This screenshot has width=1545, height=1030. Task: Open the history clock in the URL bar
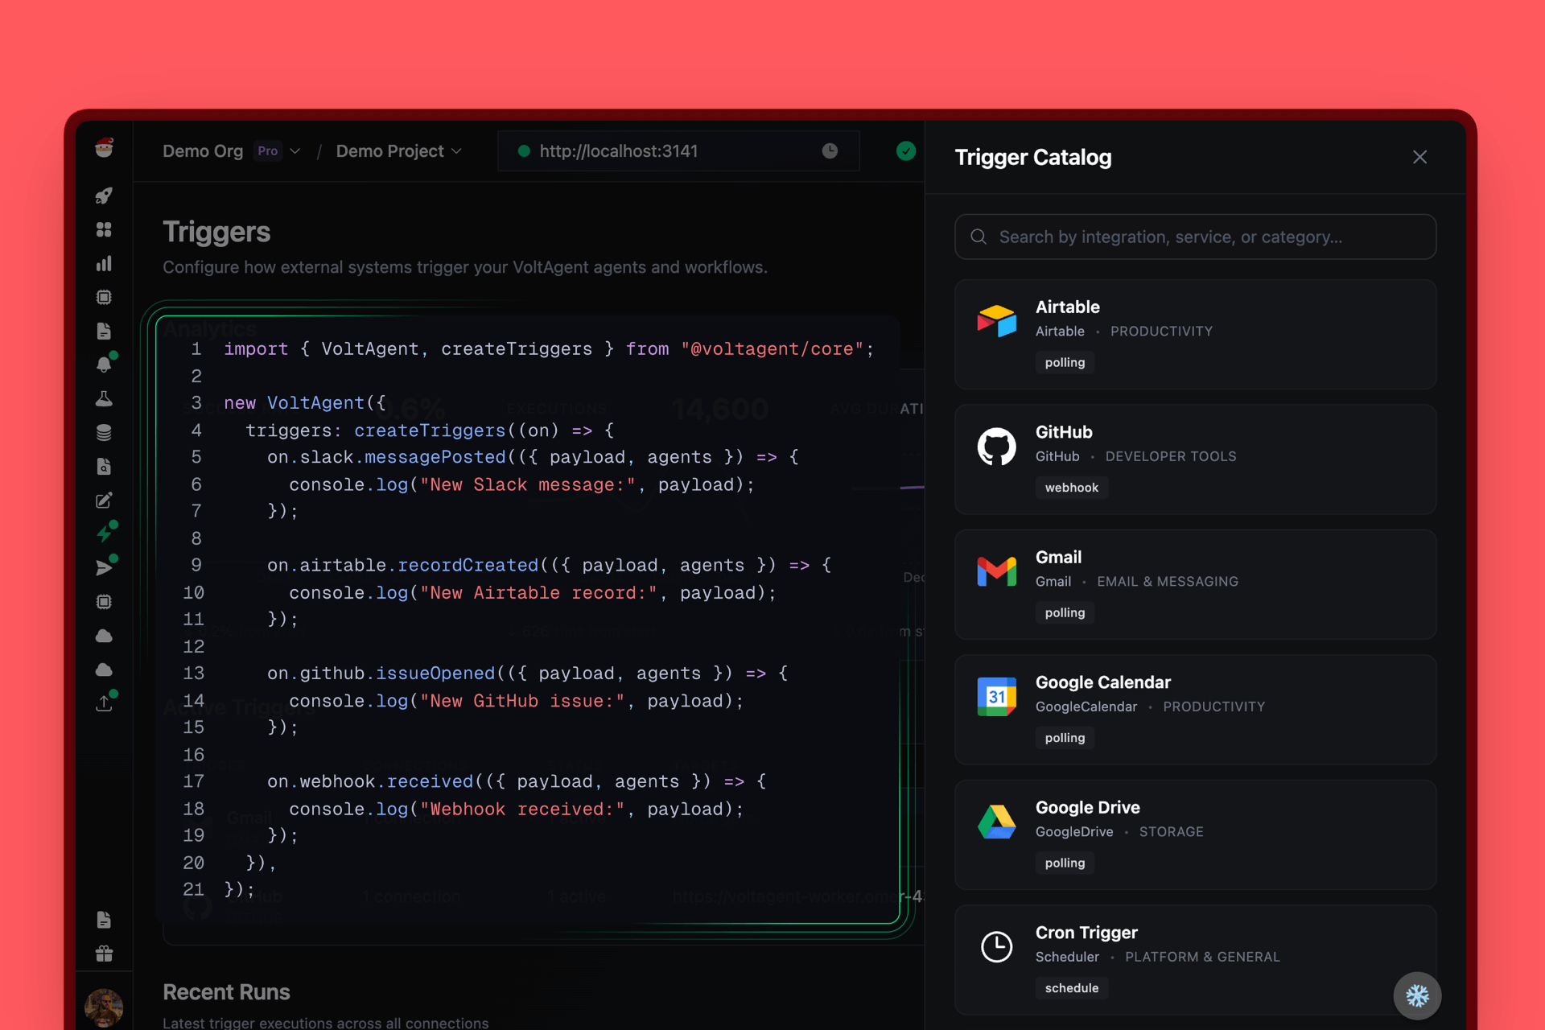point(830,150)
